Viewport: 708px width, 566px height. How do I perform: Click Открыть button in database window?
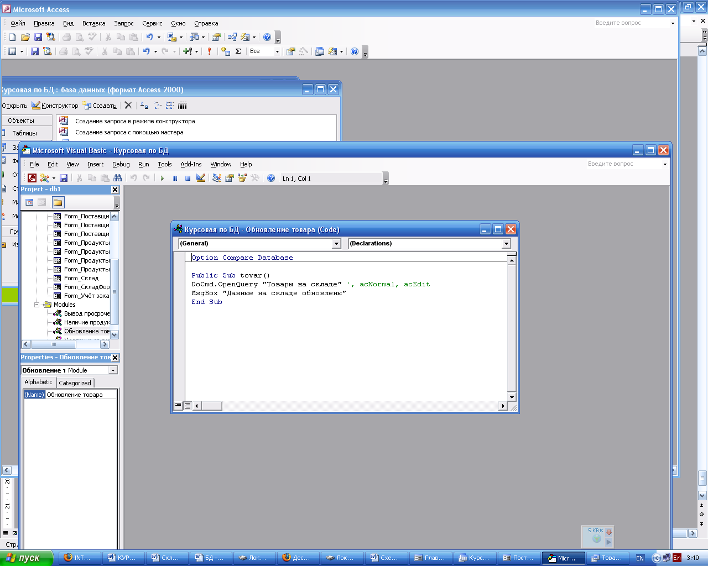tap(14, 105)
